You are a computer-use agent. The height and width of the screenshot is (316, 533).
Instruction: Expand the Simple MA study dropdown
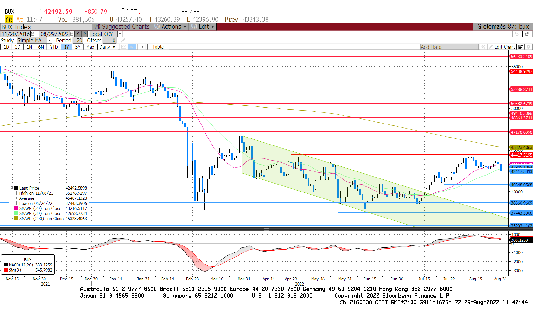click(49, 40)
